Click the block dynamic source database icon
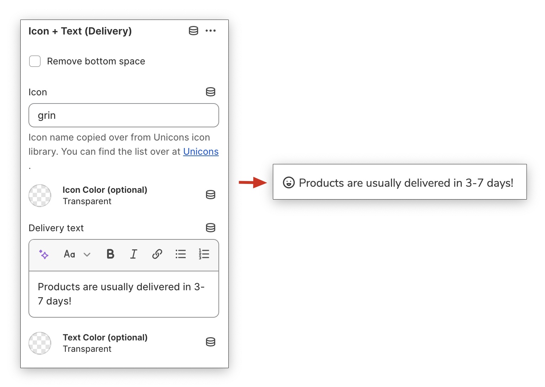 click(x=194, y=31)
